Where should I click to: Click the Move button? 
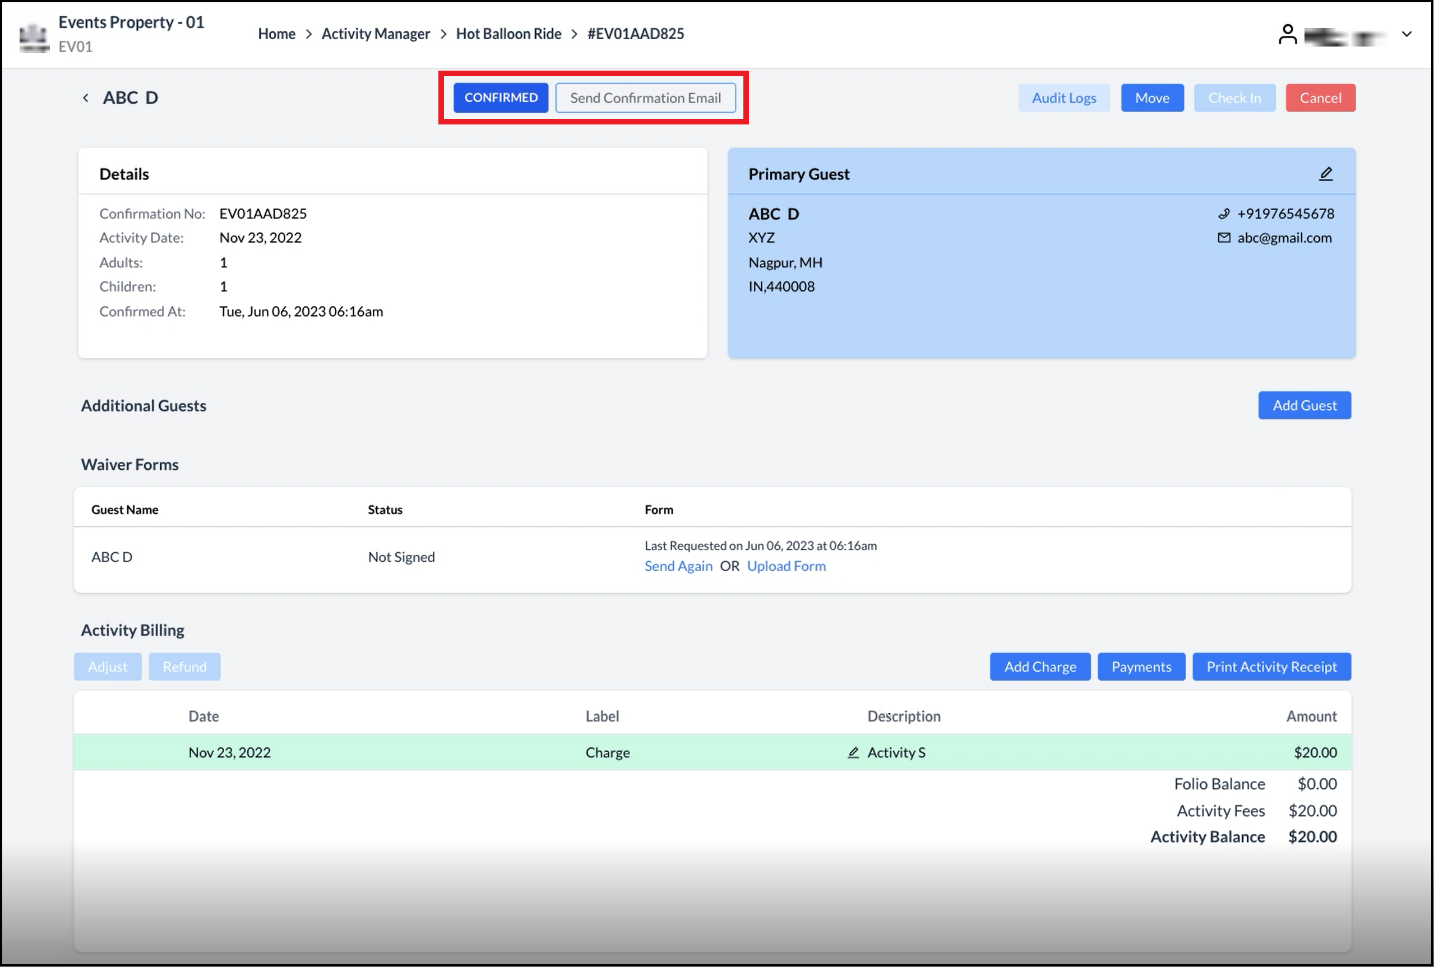coord(1152,98)
